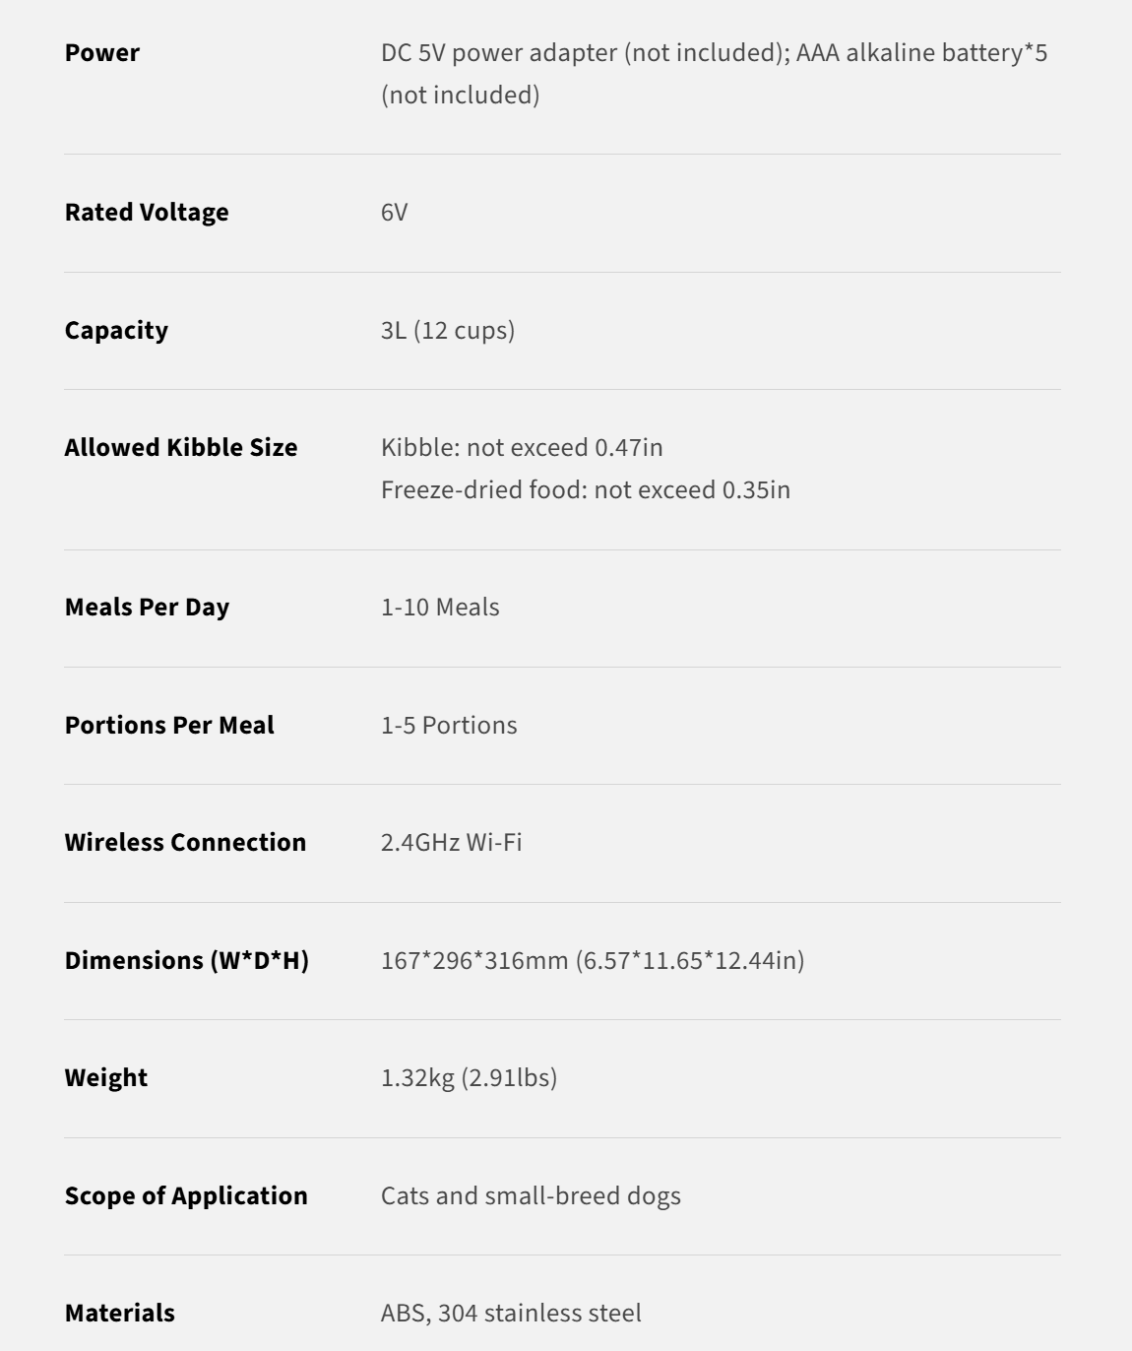Click the Kibble not exceed 0.47in text
The height and width of the screenshot is (1351, 1132).
(x=522, y=448)
